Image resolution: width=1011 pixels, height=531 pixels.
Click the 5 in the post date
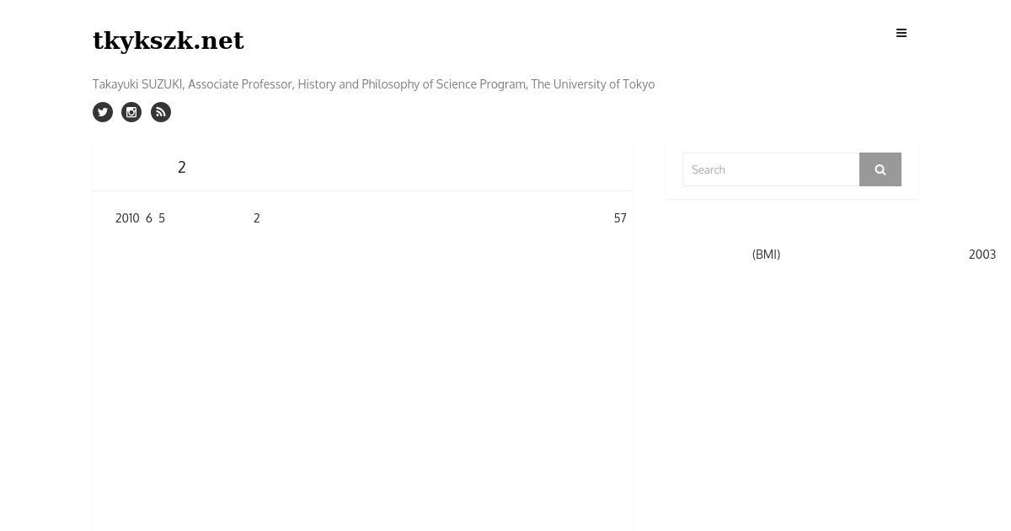162,218
